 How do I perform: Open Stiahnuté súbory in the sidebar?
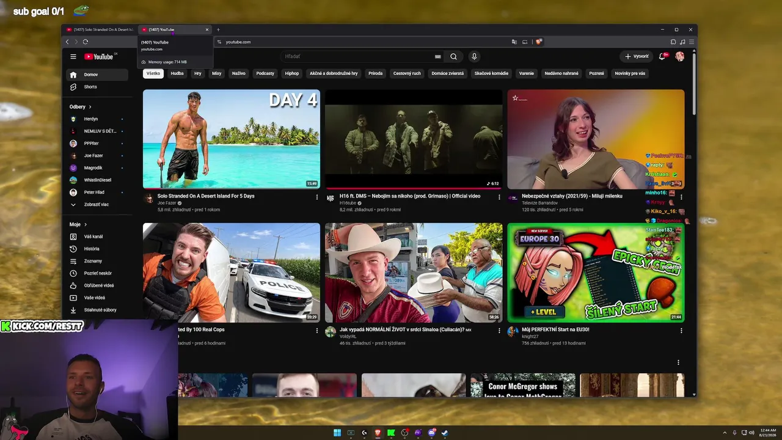(97, 310)
